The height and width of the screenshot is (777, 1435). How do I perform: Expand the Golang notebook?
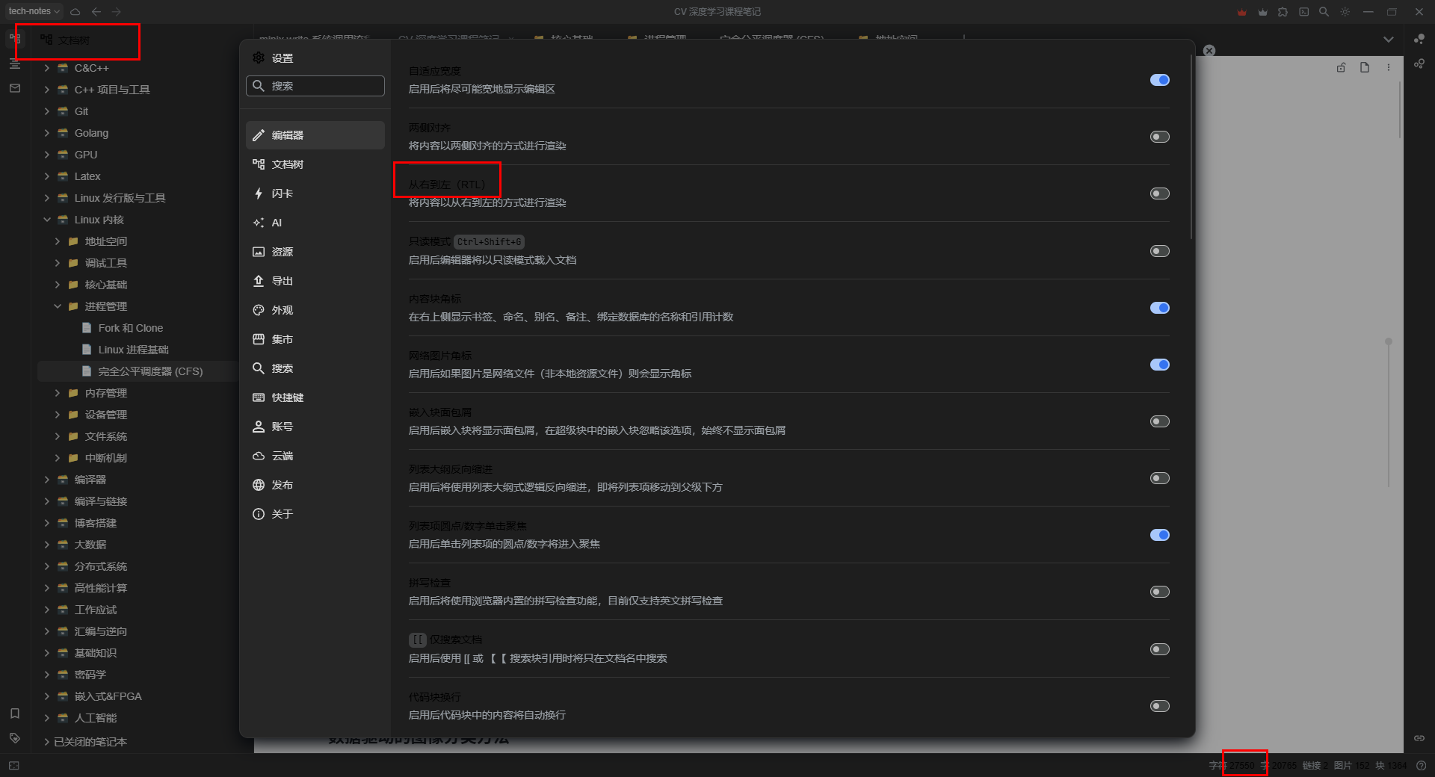pyautogui.click(x=47, y=133)
